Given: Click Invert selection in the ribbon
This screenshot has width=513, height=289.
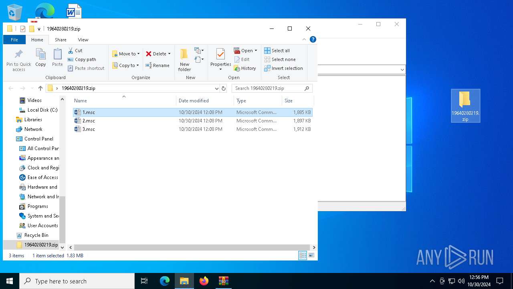Looking at the screenshot, I should pyautogui.click(x=283, y=68).
